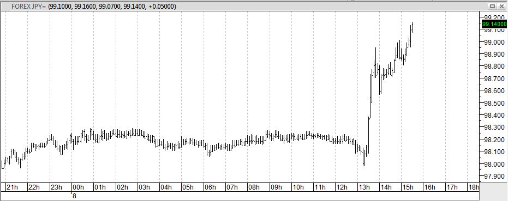Viewport: 508px width, 201px height.
Task: Click the 06h label on time axis
Action: (x=210, y=187)
